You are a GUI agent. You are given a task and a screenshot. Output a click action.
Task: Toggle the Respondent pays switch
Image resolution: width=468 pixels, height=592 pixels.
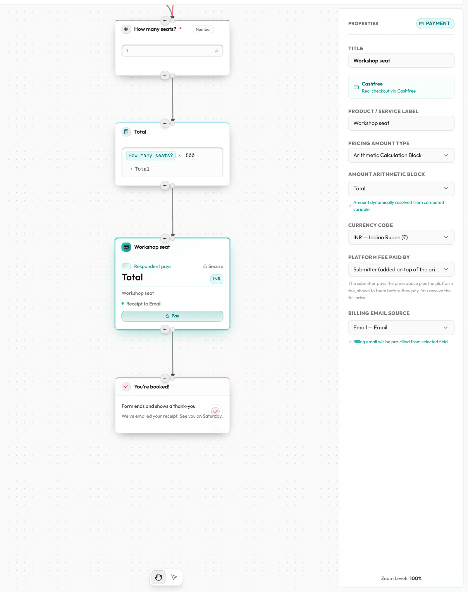point(126,266)
